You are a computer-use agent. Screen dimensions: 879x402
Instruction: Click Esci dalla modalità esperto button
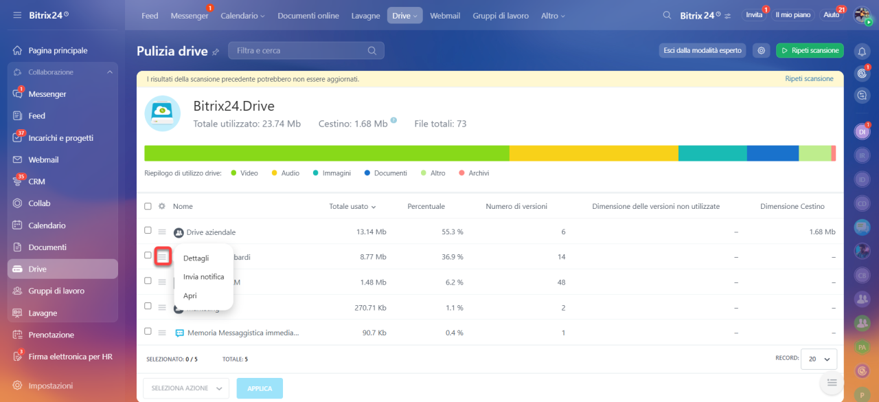(702, 50)
